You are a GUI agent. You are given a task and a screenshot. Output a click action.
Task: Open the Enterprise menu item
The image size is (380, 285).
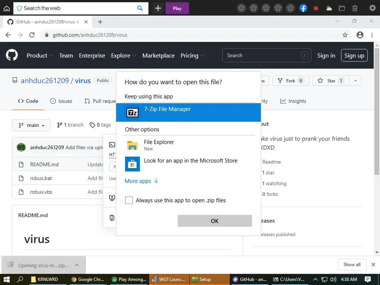point(92,56)
